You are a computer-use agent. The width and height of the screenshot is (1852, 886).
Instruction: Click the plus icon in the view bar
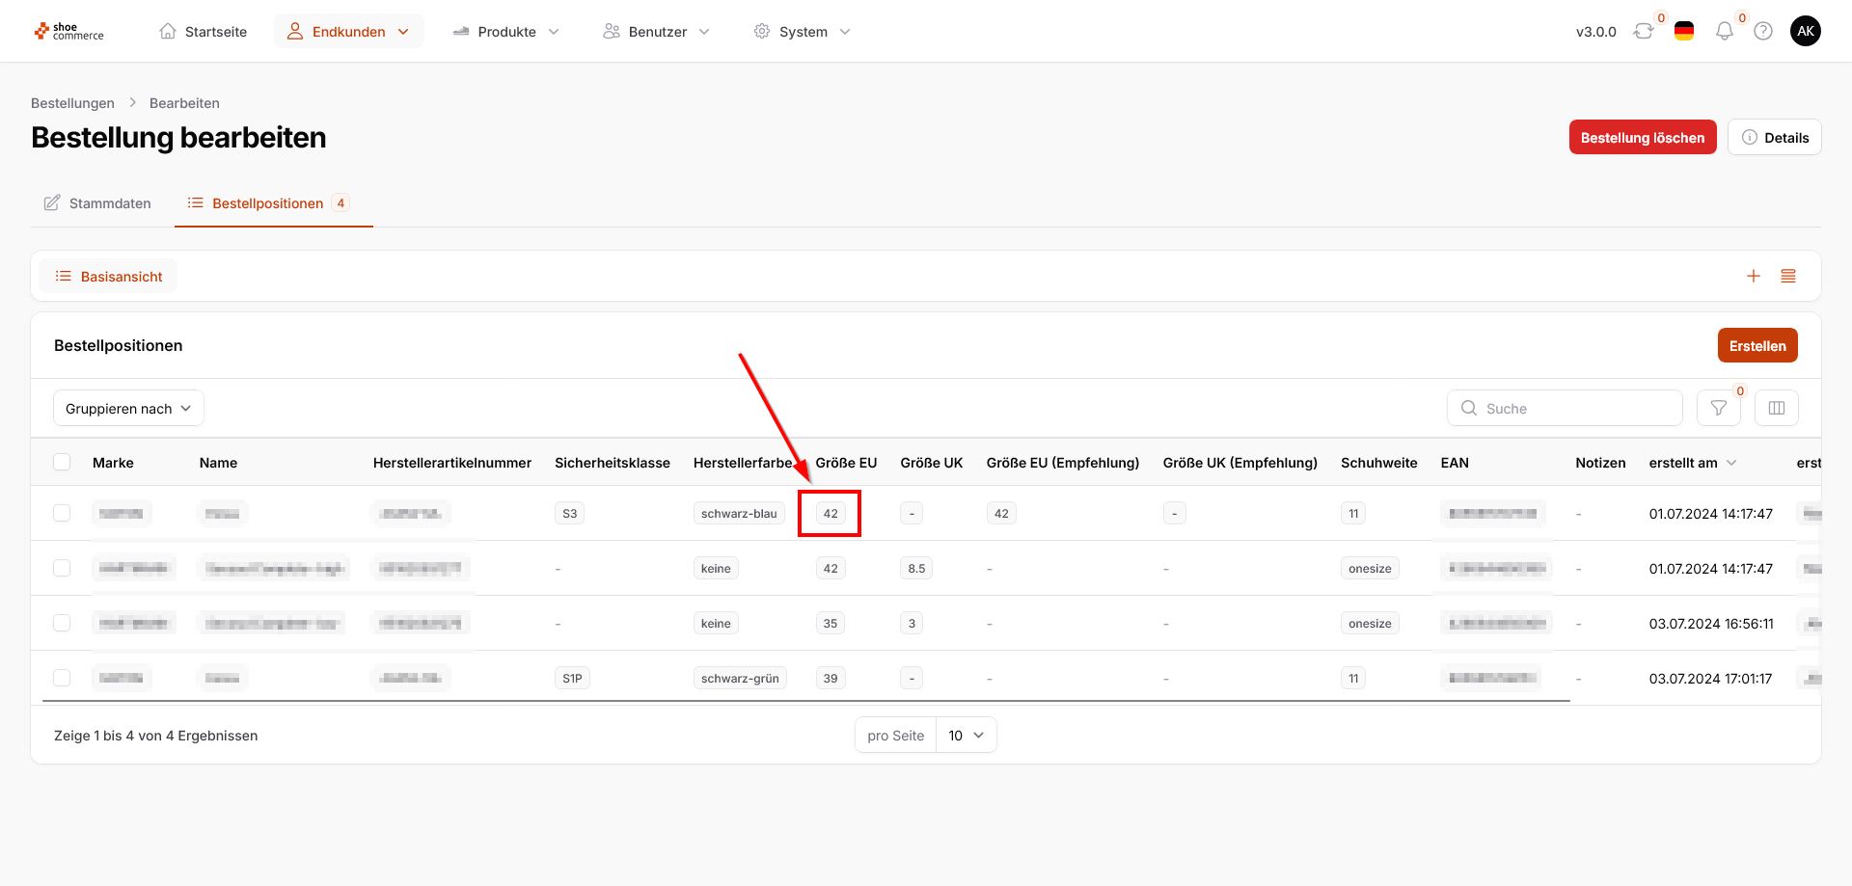[1754, 277]
